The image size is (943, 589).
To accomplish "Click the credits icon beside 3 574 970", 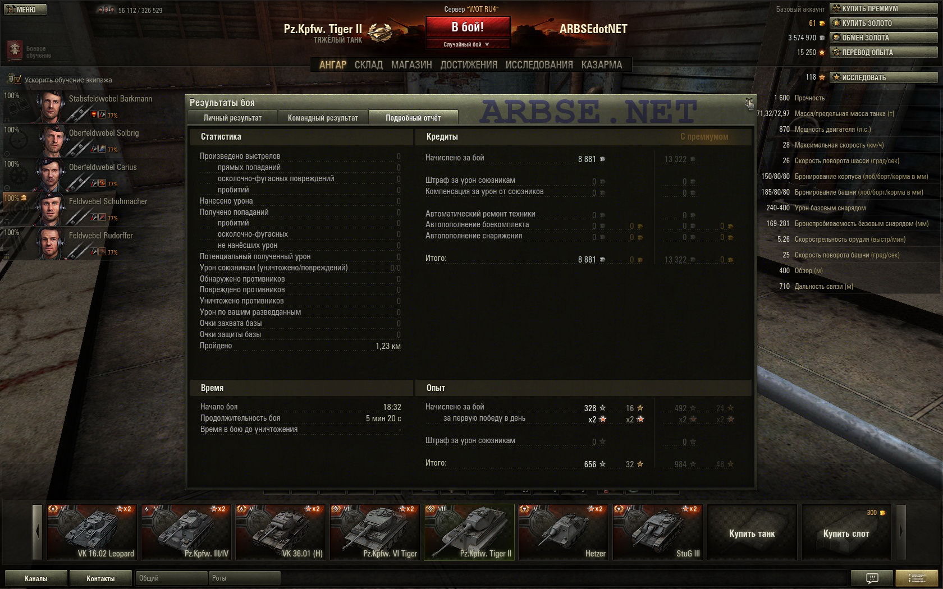I will coord(822,38).
